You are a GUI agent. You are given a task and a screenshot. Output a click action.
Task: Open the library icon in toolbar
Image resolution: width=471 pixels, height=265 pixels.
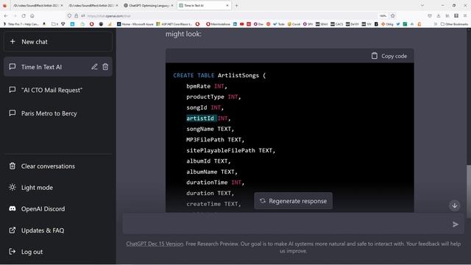(x=447, y=15)
